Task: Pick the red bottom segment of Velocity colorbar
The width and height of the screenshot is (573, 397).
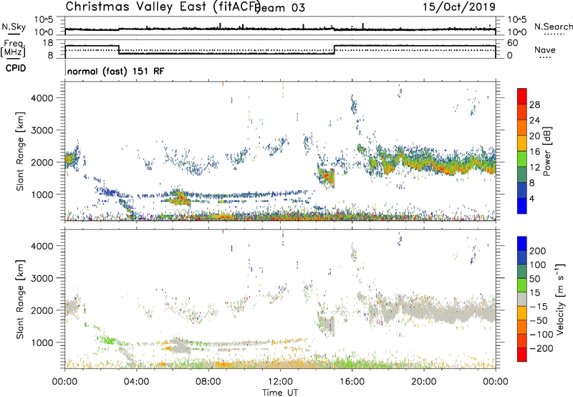Action: click(522, 355)
